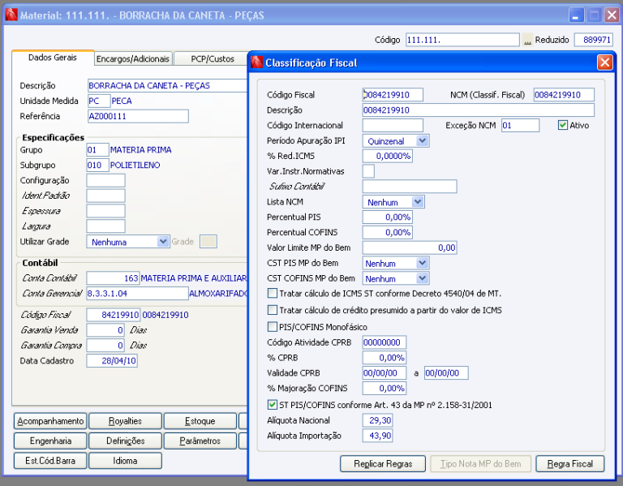Click the Material window title bar app icon
Image resolution: width=623 pixels, height=486 pixels.
11,15
